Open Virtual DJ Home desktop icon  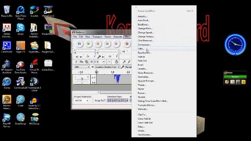[34, 66]
